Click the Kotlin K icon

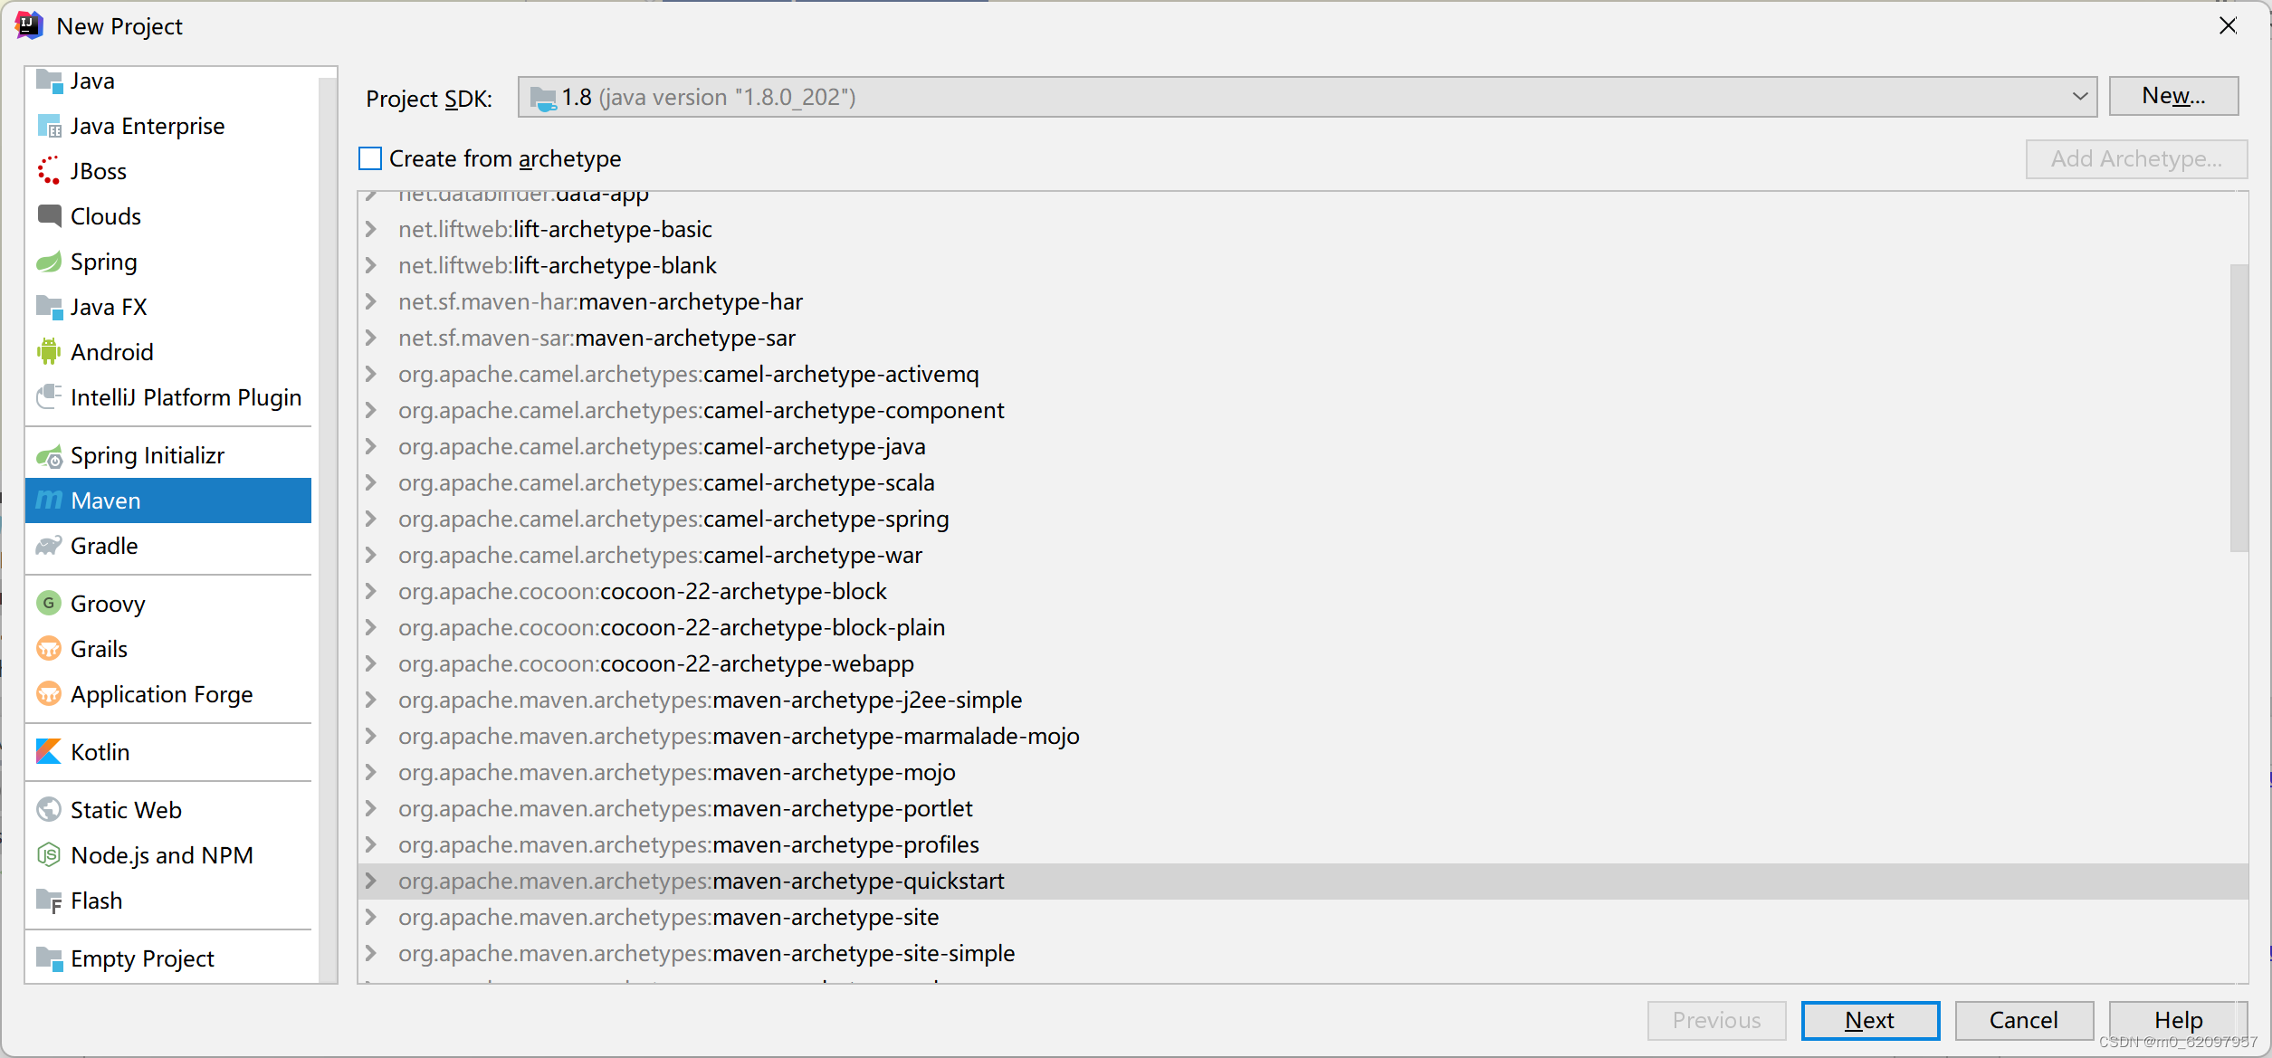click(49, 752)
